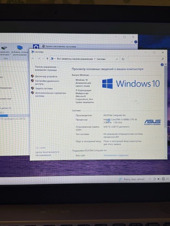Click the Meet Now tray icon beside the chevron

point(154,179)
